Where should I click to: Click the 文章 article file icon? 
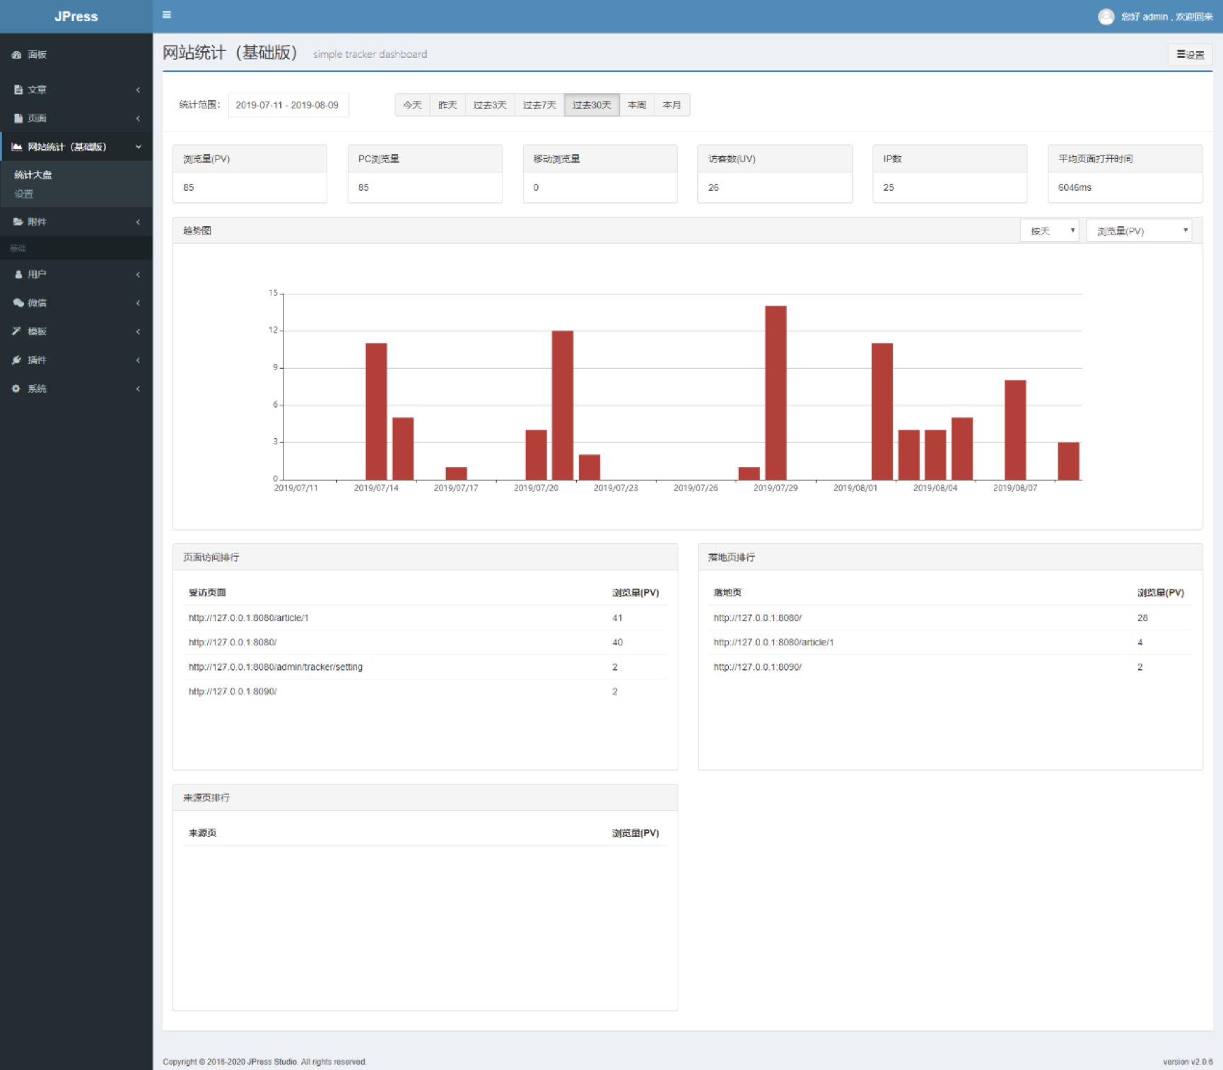point(18,90)
